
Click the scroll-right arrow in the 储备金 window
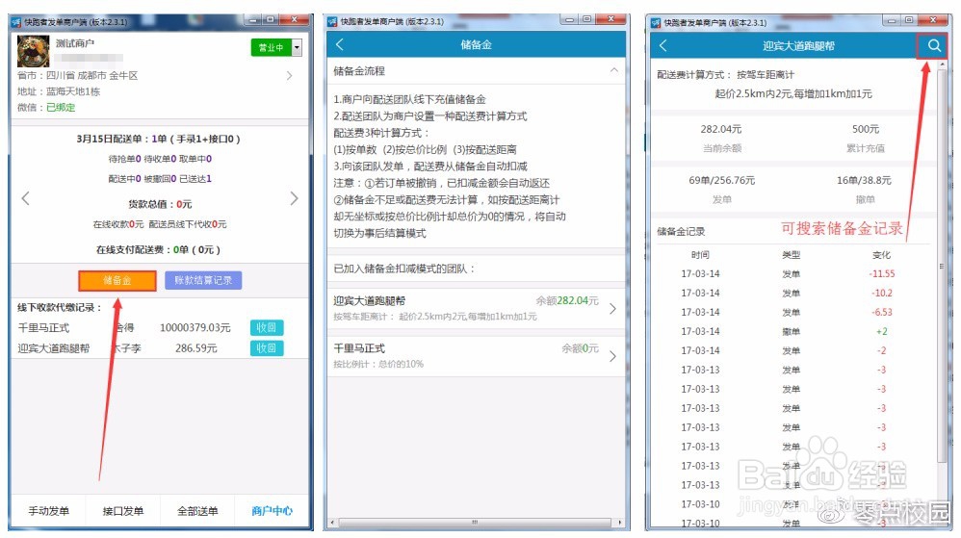[x=619, y=523]
